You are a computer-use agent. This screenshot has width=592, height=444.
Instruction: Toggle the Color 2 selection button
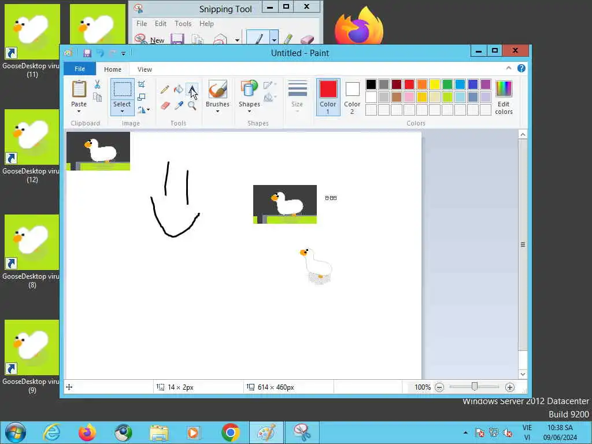pos(352,97)
